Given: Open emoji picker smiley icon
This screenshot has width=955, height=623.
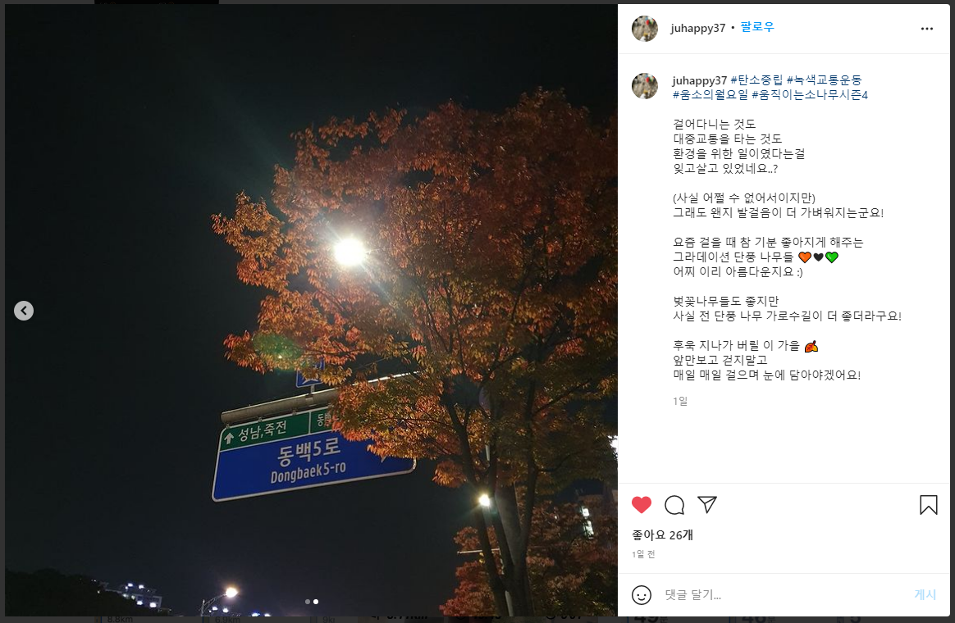Looking at the screenshot, I should click(642, 595).
